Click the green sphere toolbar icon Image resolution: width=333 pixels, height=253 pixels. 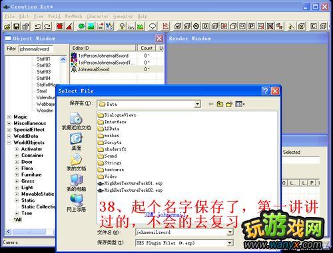[82, 26]
